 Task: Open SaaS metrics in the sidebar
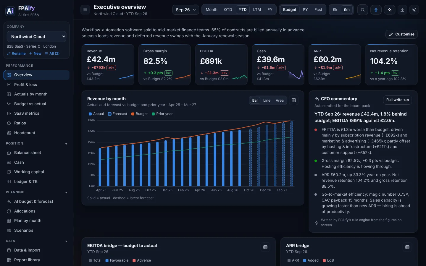point(36,113)
